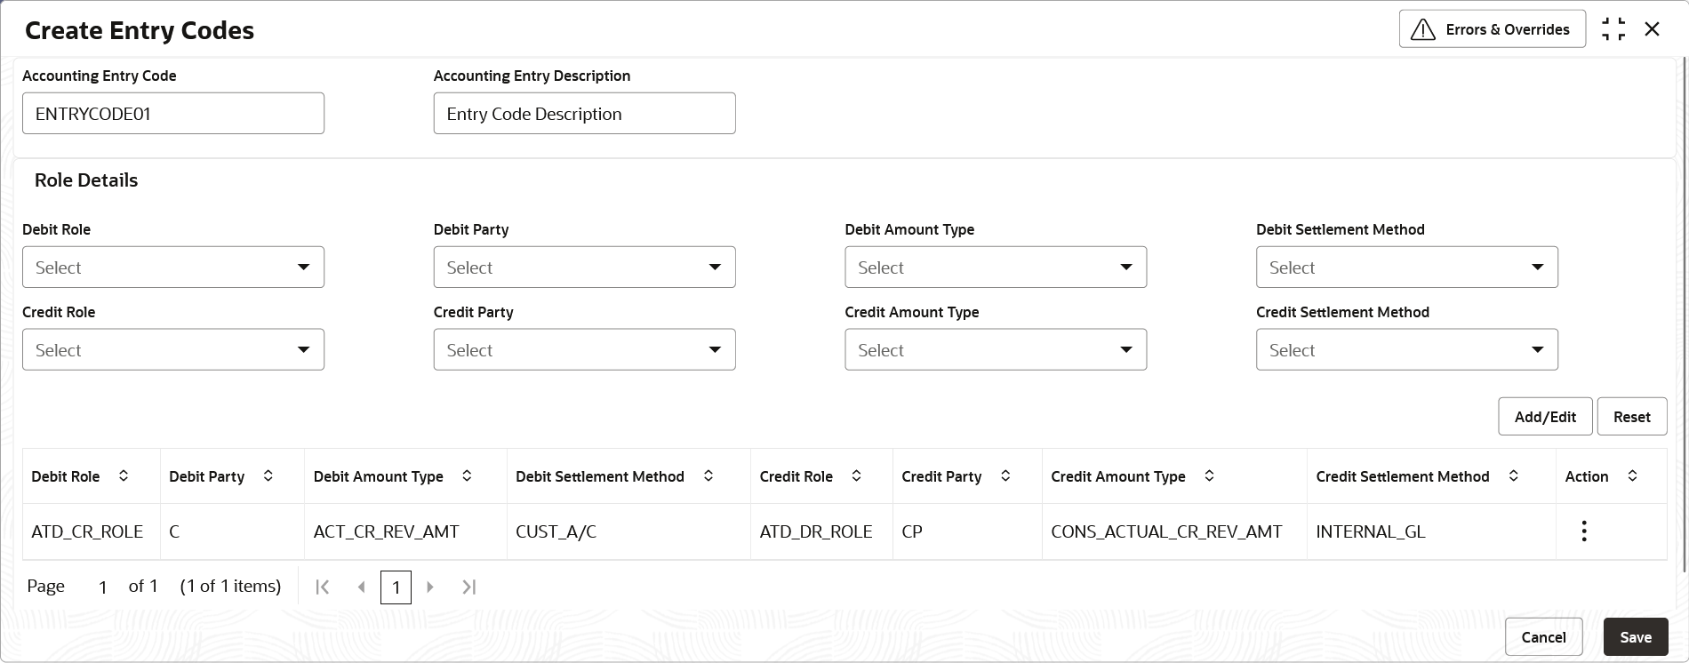The width and height of the screenshot is (1689, 663).
Task: Open Errors & Overrides
Action: (x=1492, y=29)
